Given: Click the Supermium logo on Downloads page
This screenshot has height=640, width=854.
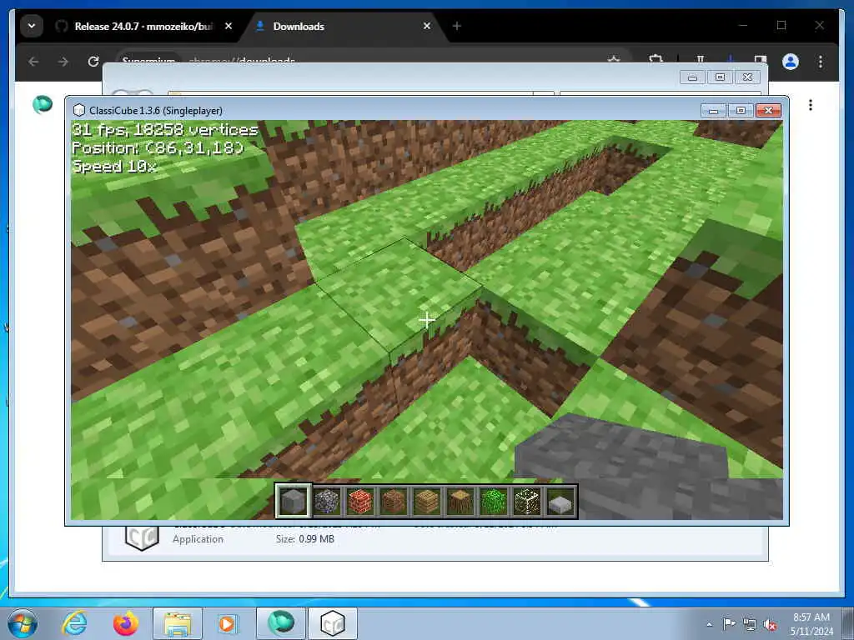Looking at the screenshot, I should point(42,104).
